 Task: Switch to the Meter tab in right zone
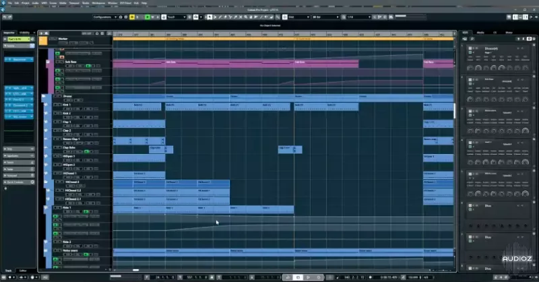pos(509,32)
